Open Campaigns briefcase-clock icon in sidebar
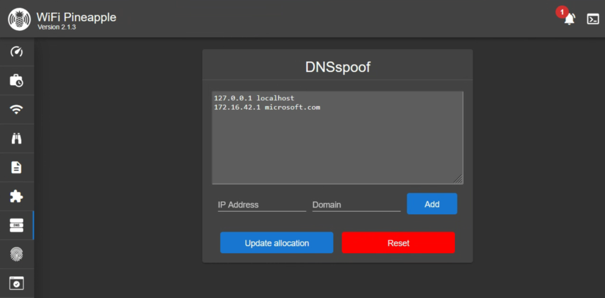The height and width of the screenshot is (298, 605). (16, 81)
